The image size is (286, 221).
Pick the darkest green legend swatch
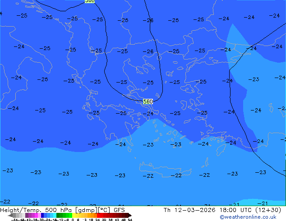58,215
